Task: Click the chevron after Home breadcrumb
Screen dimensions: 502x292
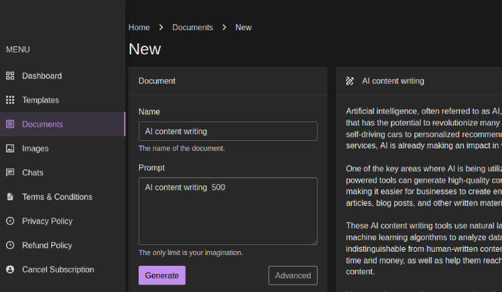Action: [x=161, y=28]
